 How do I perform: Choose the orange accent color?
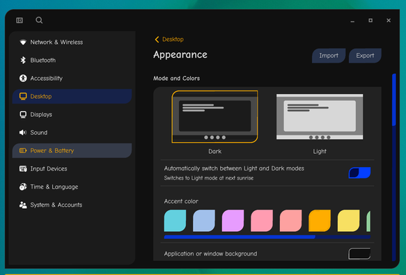320,221
